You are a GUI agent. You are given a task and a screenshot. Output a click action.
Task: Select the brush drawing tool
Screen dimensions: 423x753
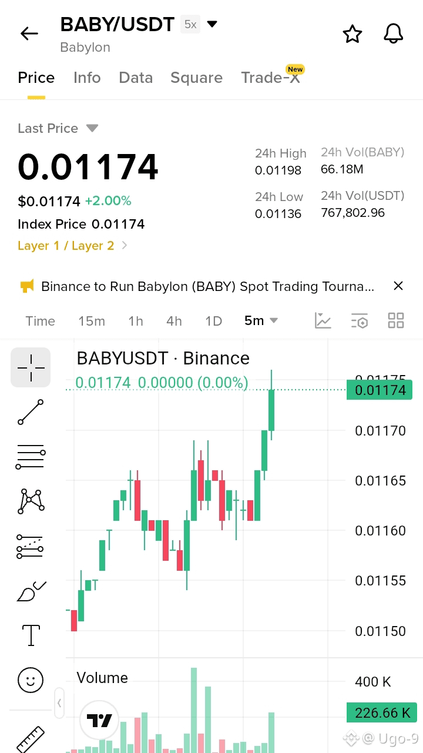tap(31, 591)
